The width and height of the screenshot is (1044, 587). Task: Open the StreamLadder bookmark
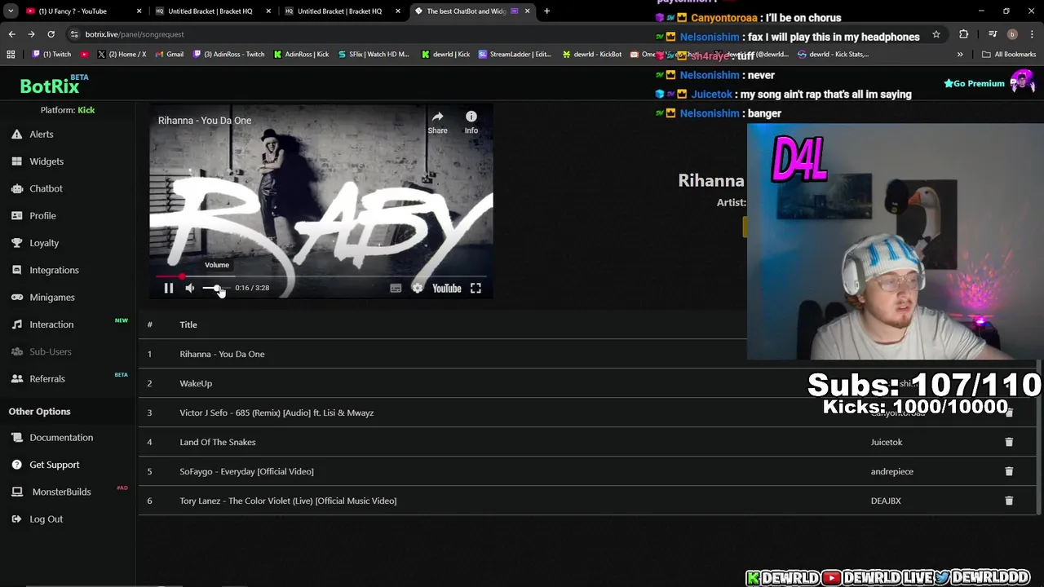[515, 55]
